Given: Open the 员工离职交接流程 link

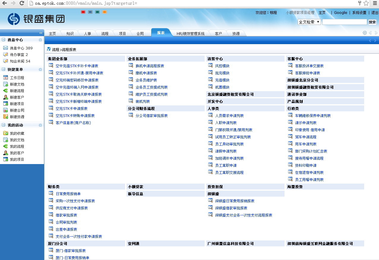Looking at the screenshot, I should pos(229,173).
